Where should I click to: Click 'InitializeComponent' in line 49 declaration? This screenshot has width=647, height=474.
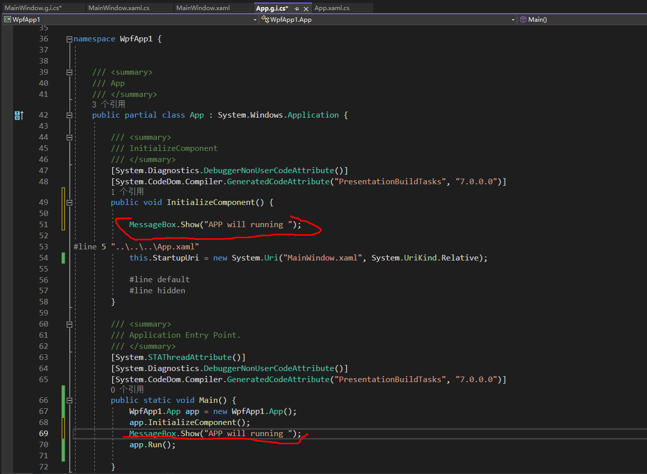pos(211,202)
